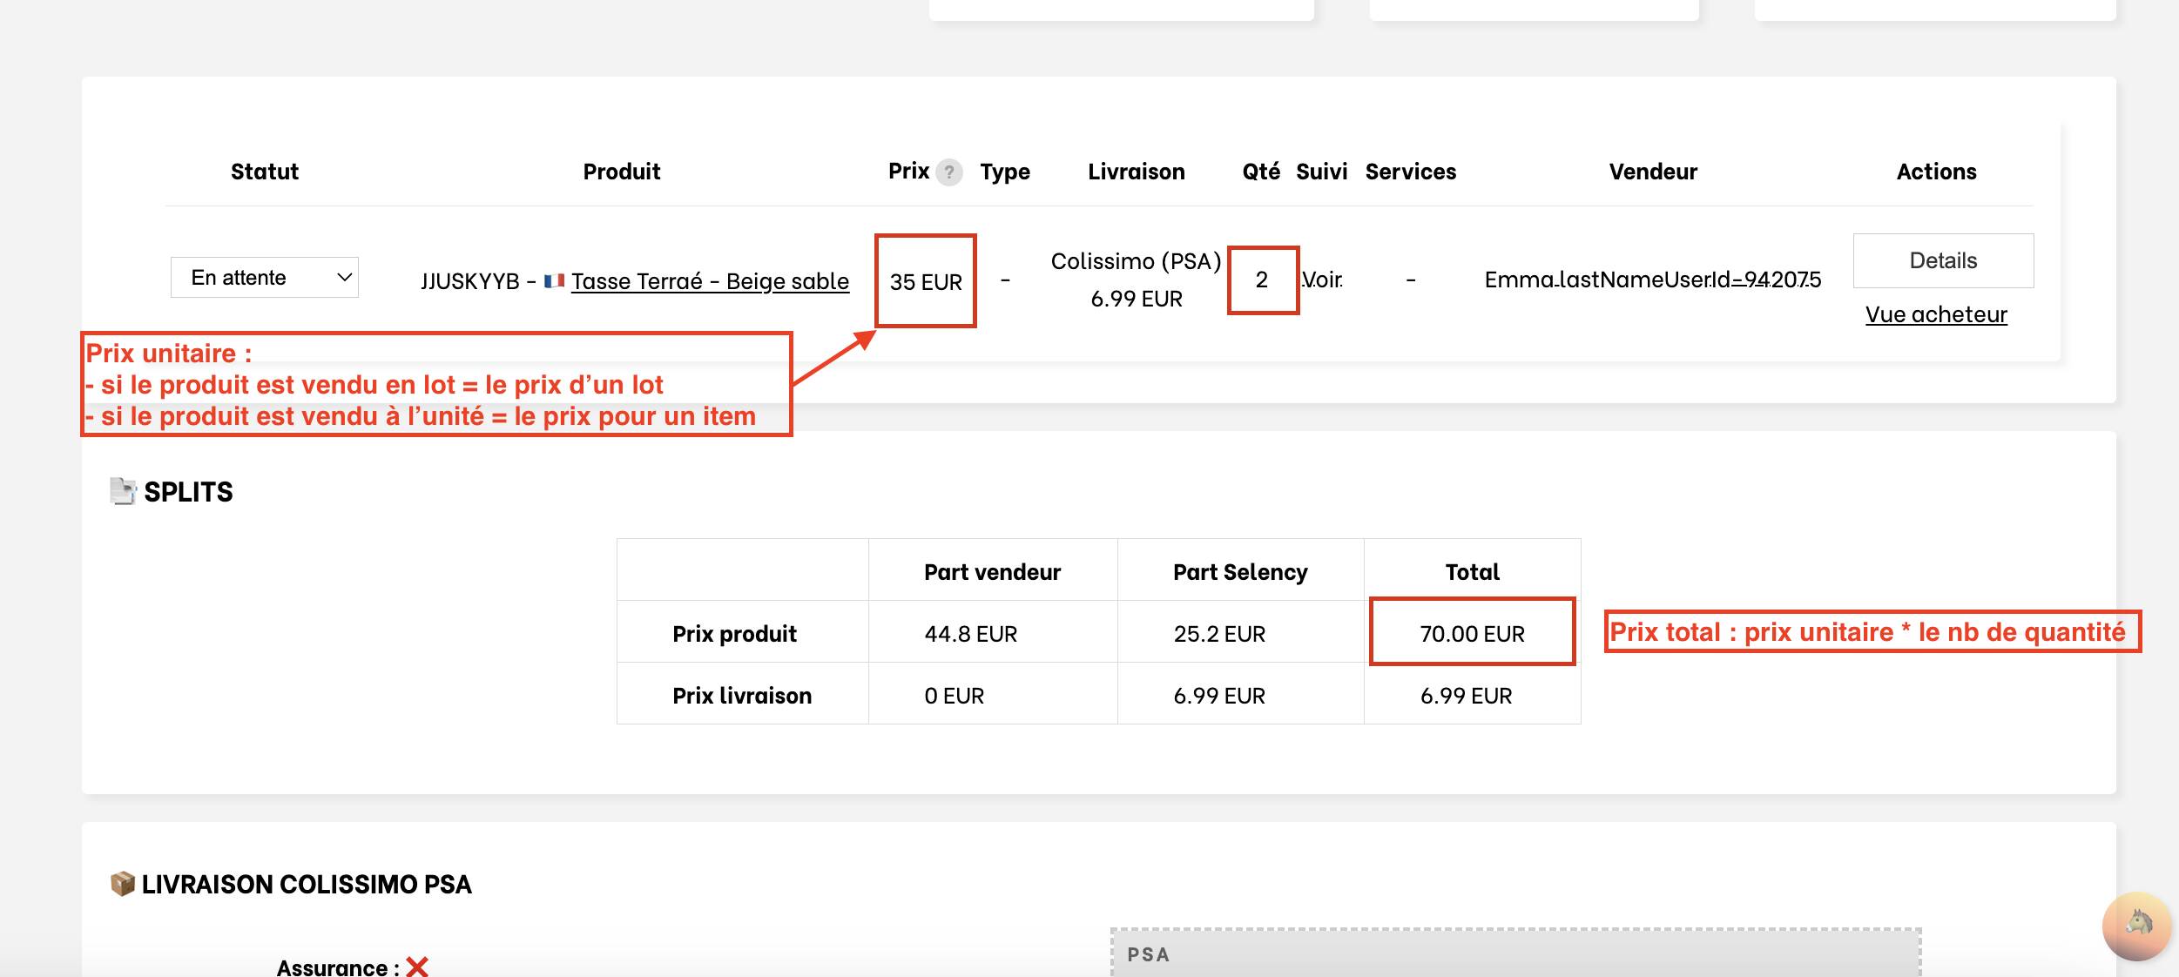Click the PSA dashed box
This screenshot has width=2179, height=977.
pos(1515,954)
